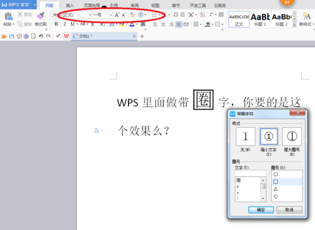Viewport: 315px width, 230px height.
Task: Click the clear formatting eraser icon
Action: point(132,14)
